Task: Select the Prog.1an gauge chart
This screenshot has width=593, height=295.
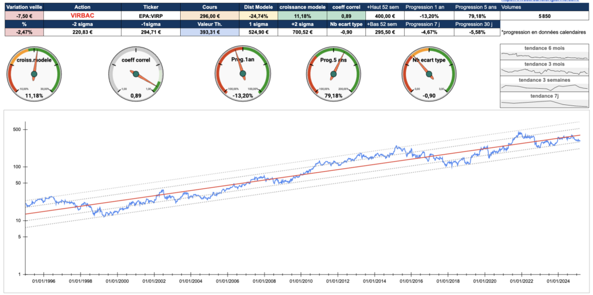Action: 242,74
